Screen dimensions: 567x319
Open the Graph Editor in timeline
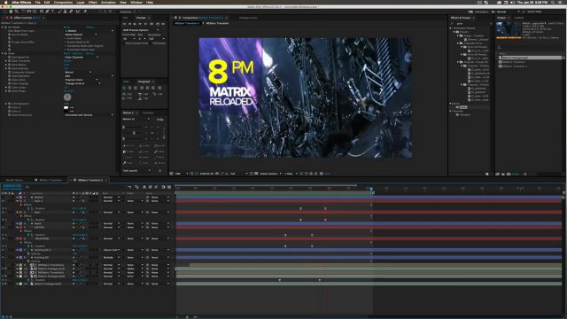(169, 187)
